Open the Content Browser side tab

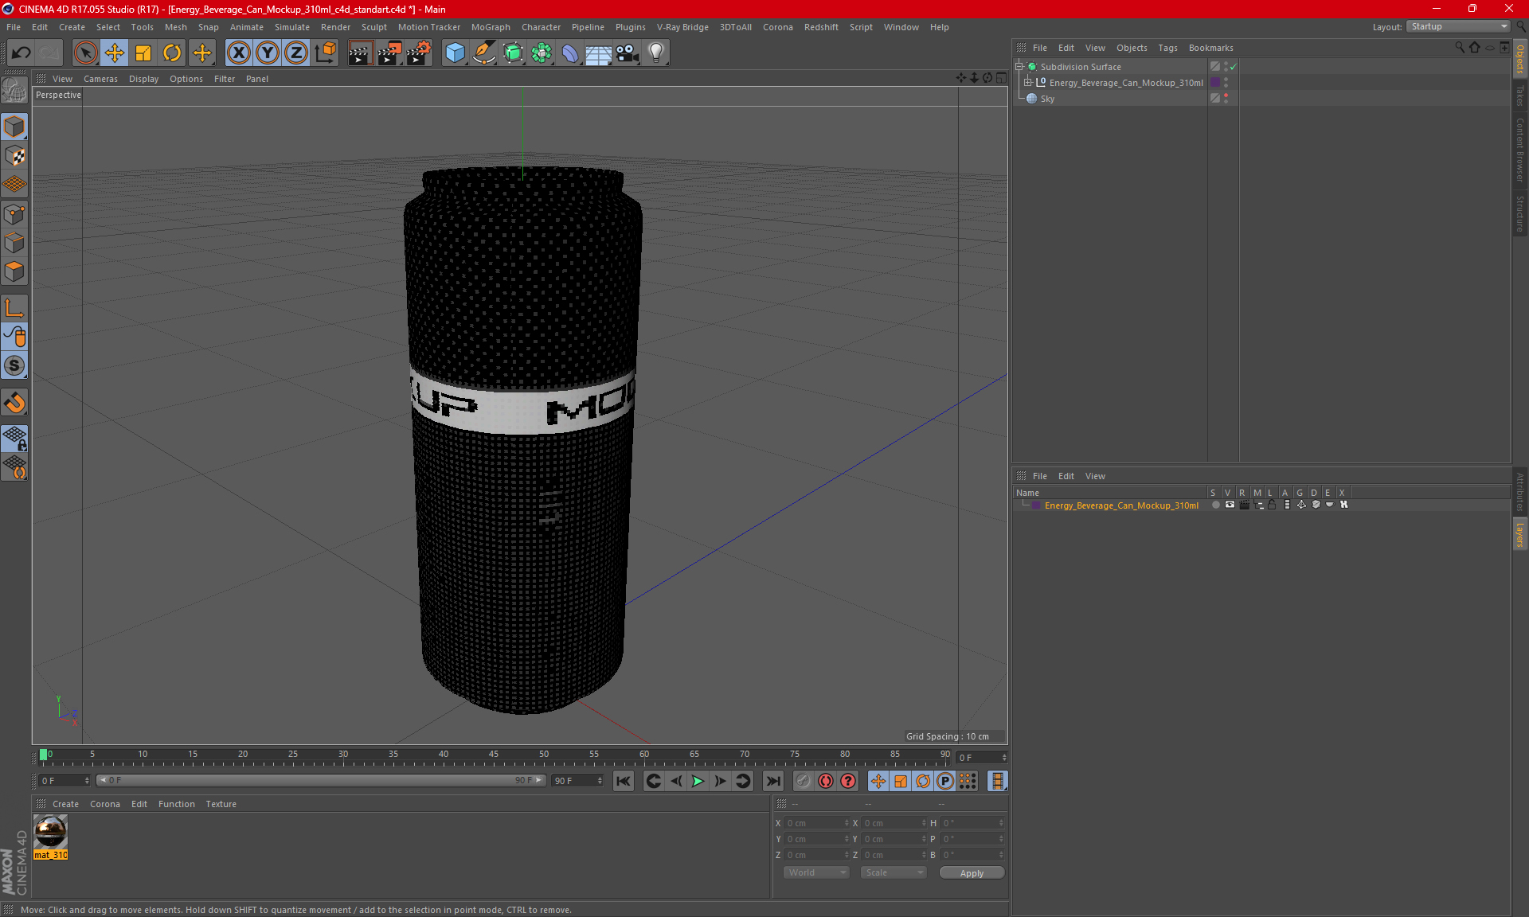pyautogui.click(x=1519, y=150)
